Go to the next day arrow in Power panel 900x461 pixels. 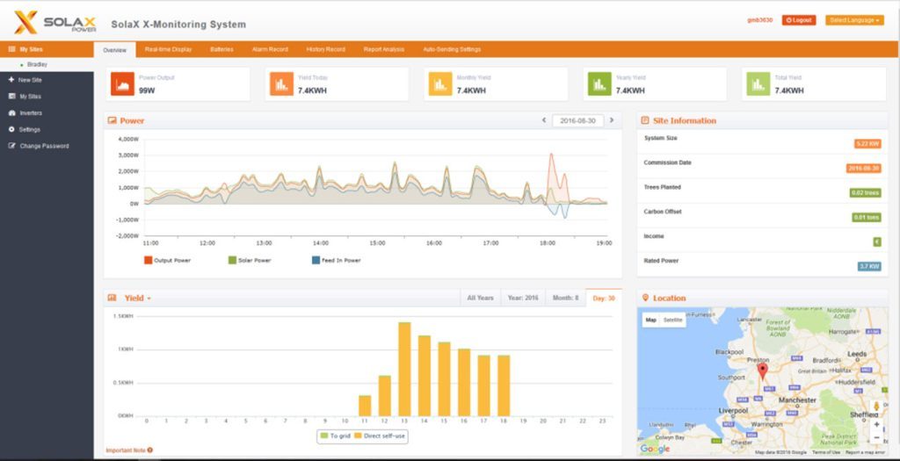[x=612, y=120]
